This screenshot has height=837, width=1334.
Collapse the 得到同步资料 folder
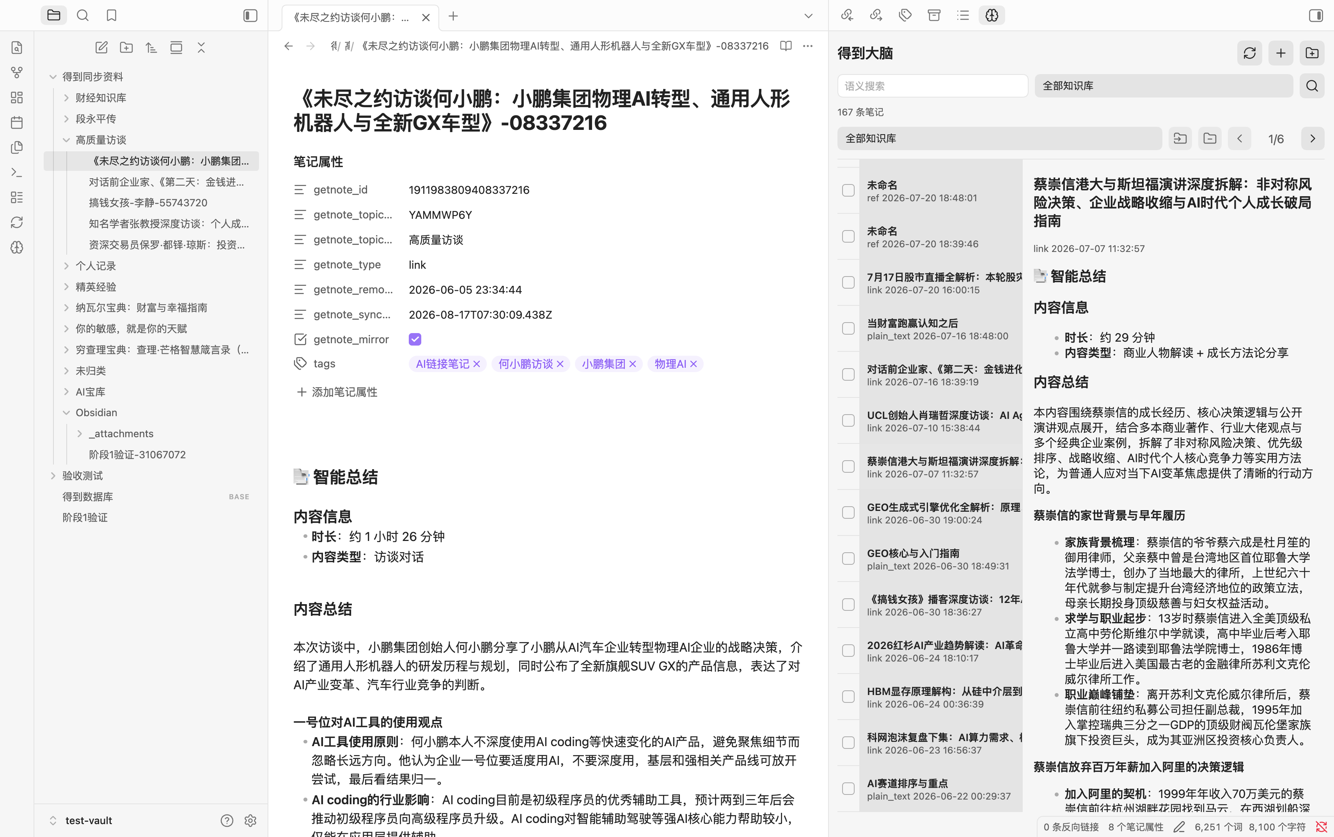tap(53, 77)
